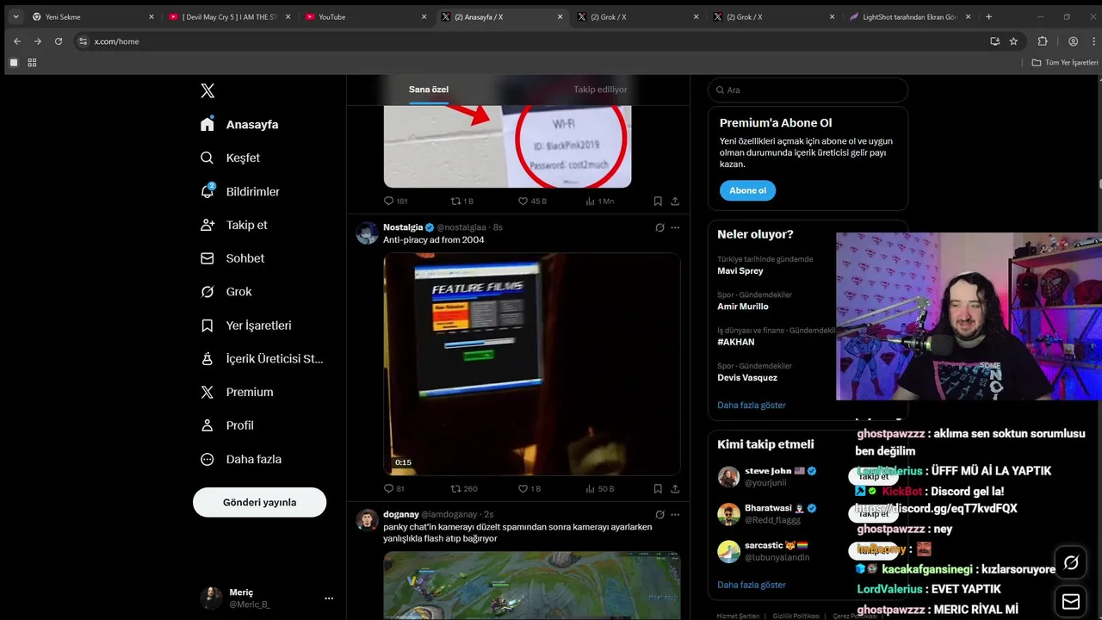Switch to Sana özel tab
Viewport: 1102px width, 620px height.
point(429,90)
